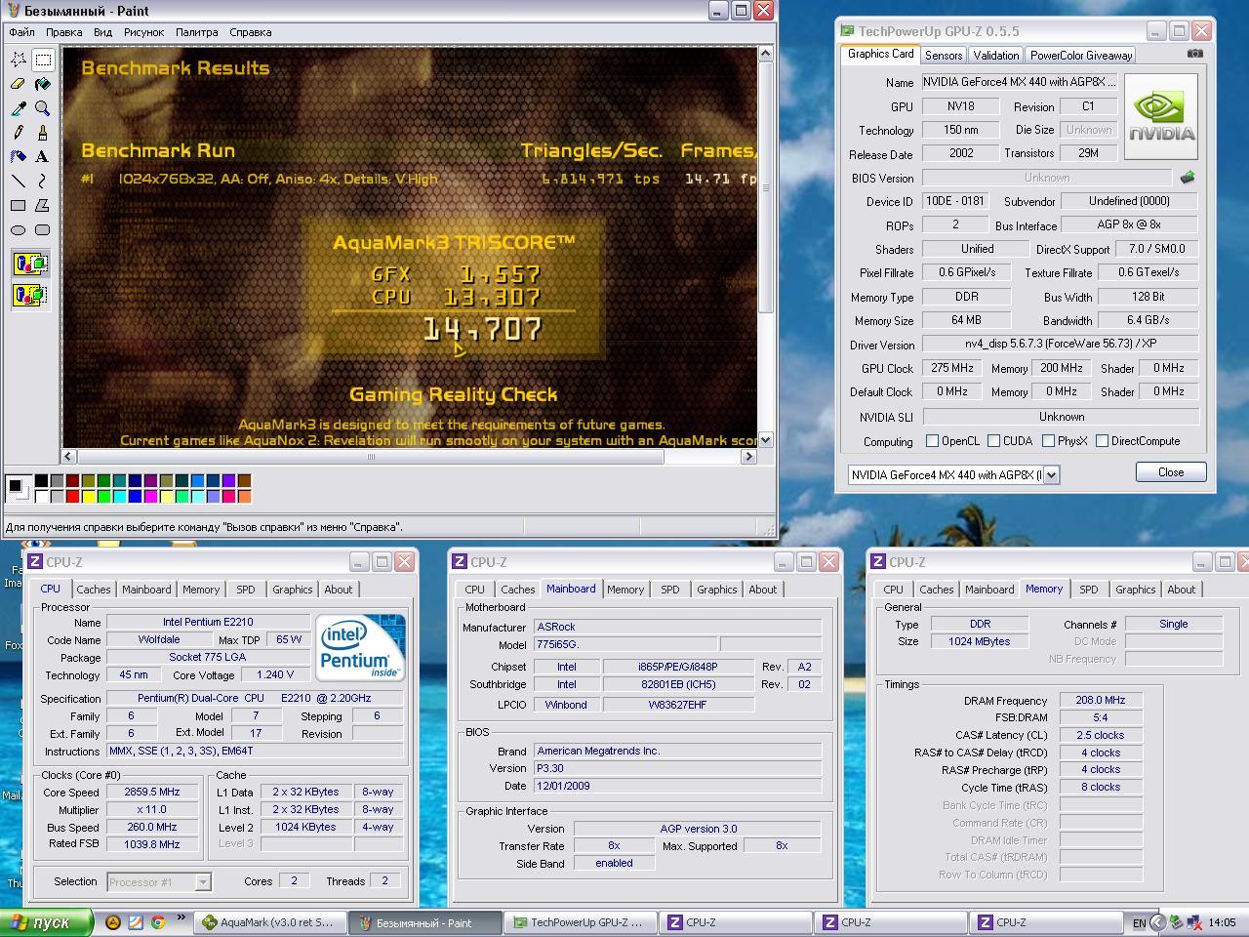Open the Файл menu in Paint

(x=21, y=32)
